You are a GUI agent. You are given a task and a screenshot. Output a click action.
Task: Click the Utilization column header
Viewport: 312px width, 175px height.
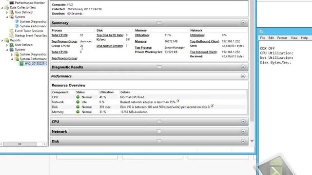[x=106, y=92]
